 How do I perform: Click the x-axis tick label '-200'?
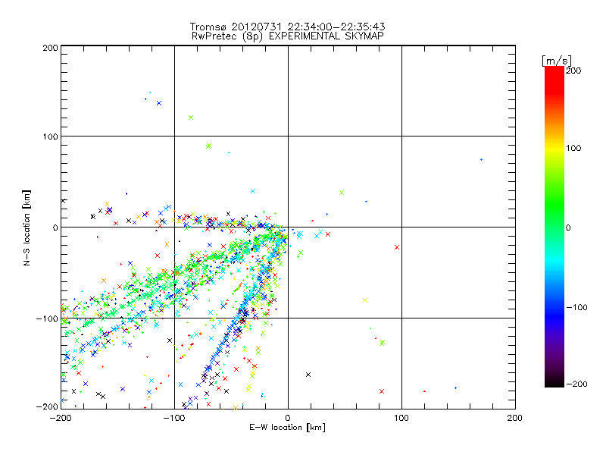point(61,418)
